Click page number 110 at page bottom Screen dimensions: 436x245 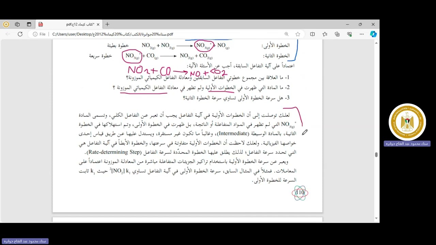tap(300, 193)
